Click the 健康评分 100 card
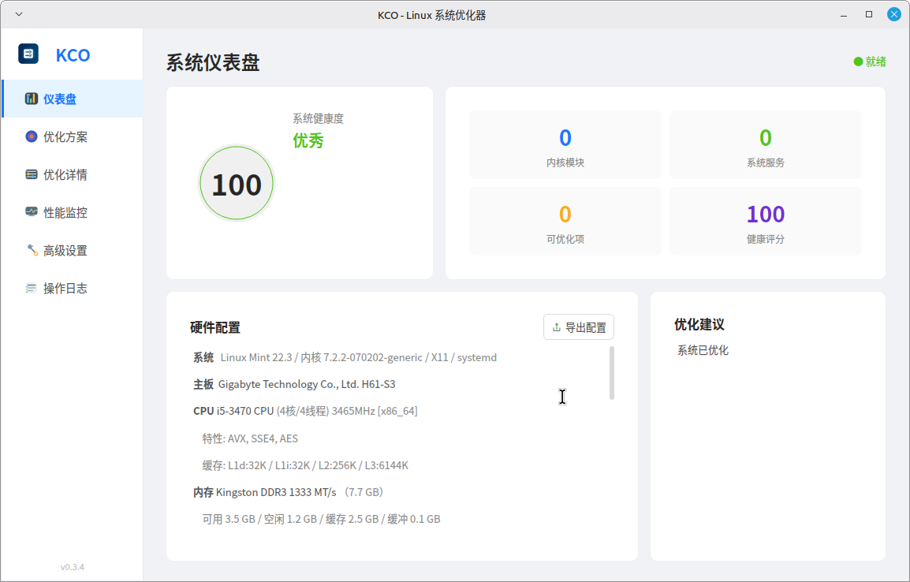Screen dimensions: 910x582 tap(766, 221)
